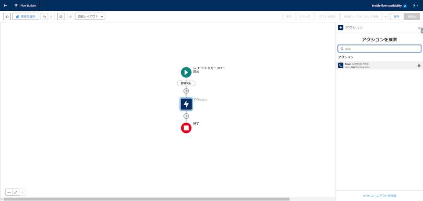Click fit-to-screen icon in zoom controls
Viewport: 423px width, 201px height.
pos(15,192)
